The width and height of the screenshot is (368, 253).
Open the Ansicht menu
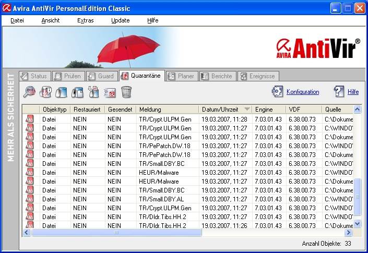(x=51, y=20)
